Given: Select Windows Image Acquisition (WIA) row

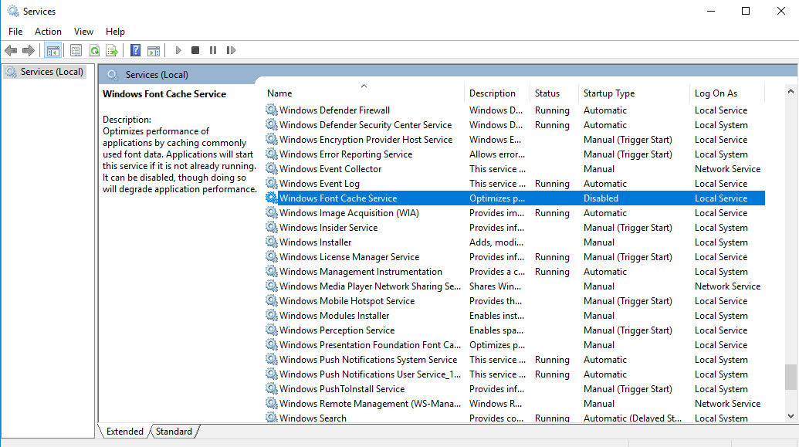Looking at the screenshot, I should tap(515, 213).
